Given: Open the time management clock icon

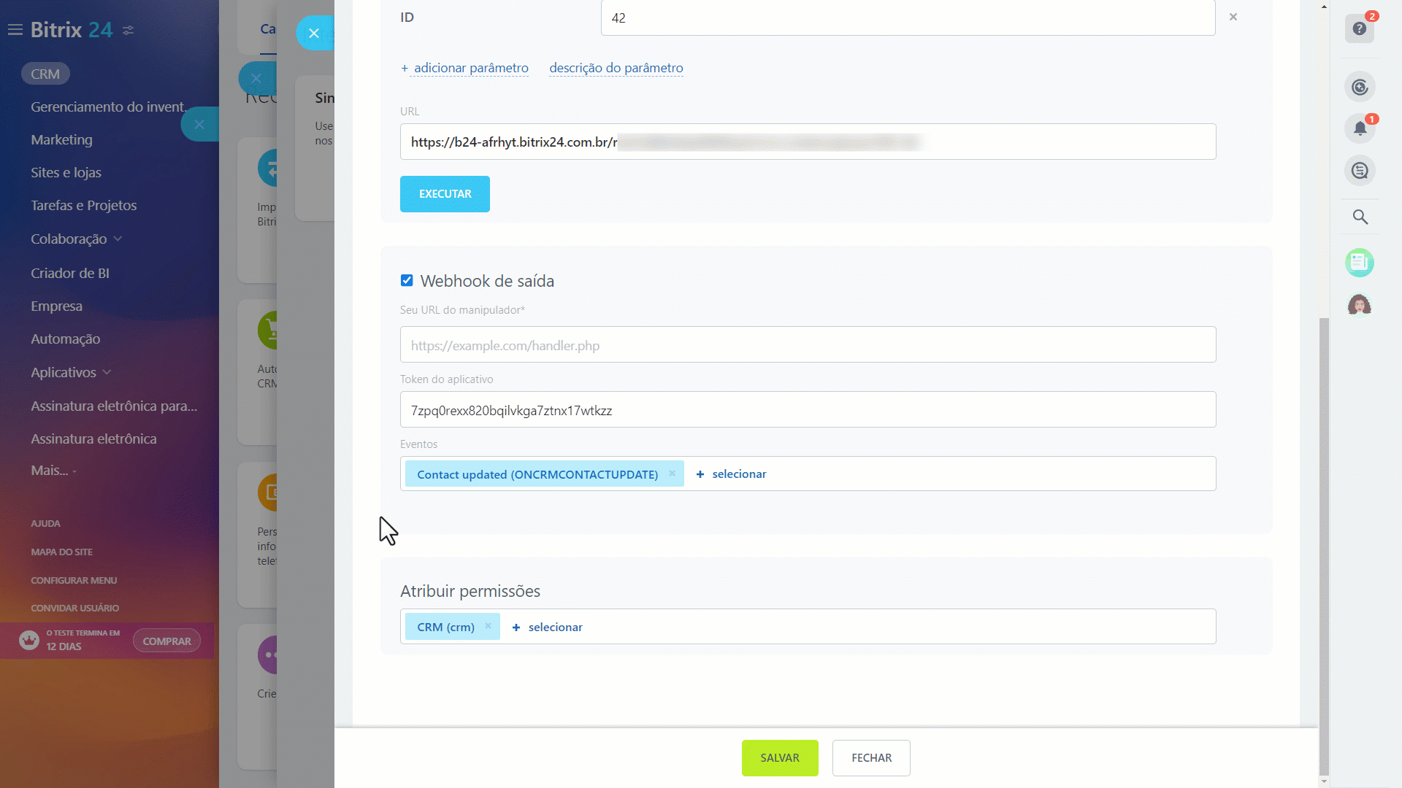Looking at the screenshot, I should (1359, 86).
